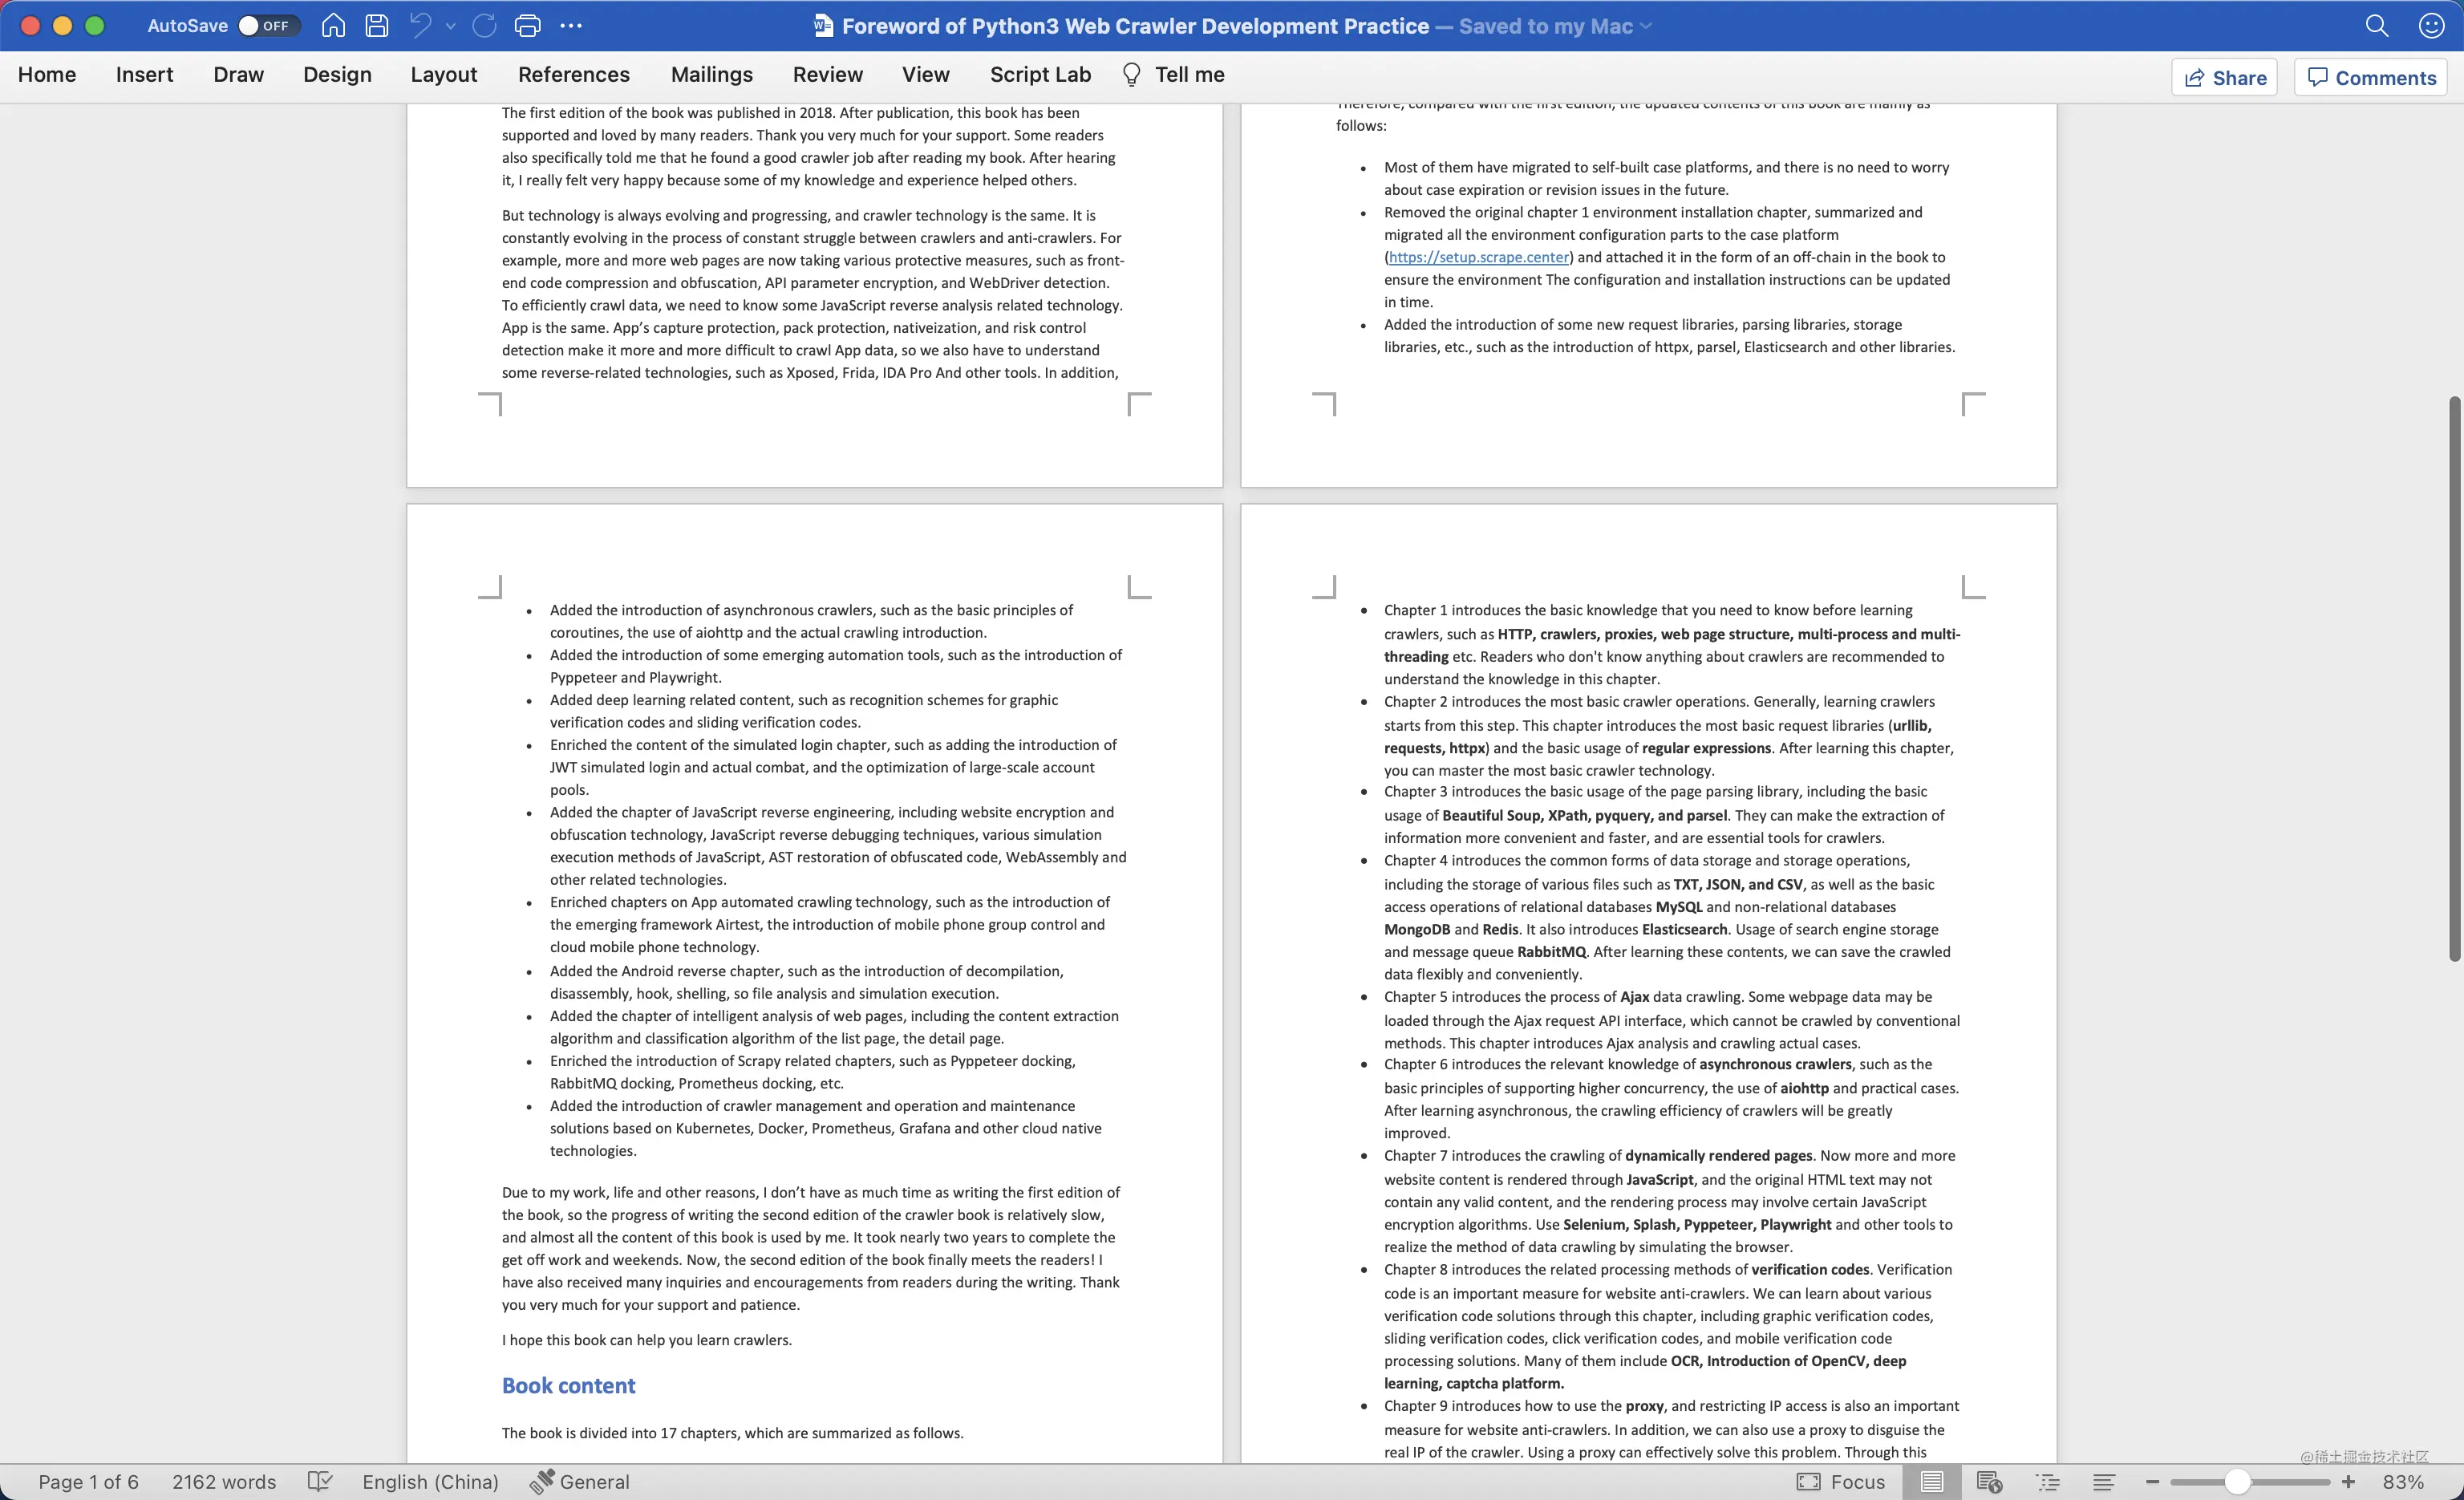This screenshot has width=2464, height=1500.
Task: Click the vertical document scrollbar
Action: pos(2454,679)
